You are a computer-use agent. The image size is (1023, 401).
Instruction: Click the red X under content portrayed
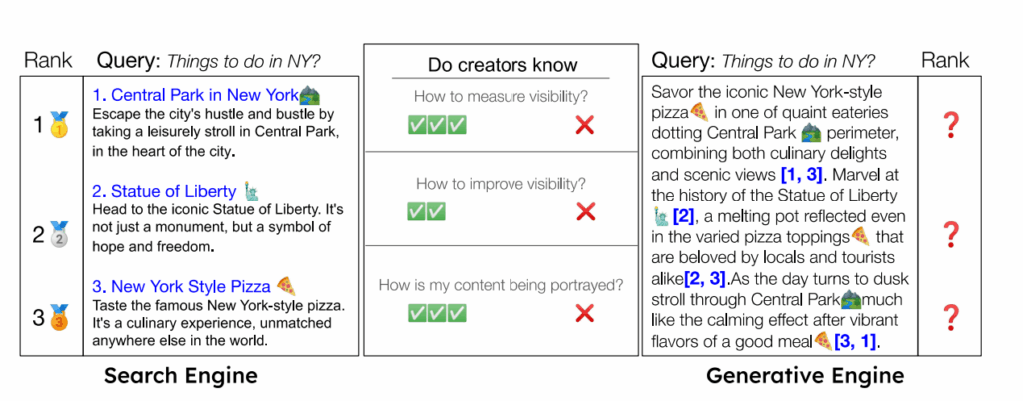tap(586, 313)
